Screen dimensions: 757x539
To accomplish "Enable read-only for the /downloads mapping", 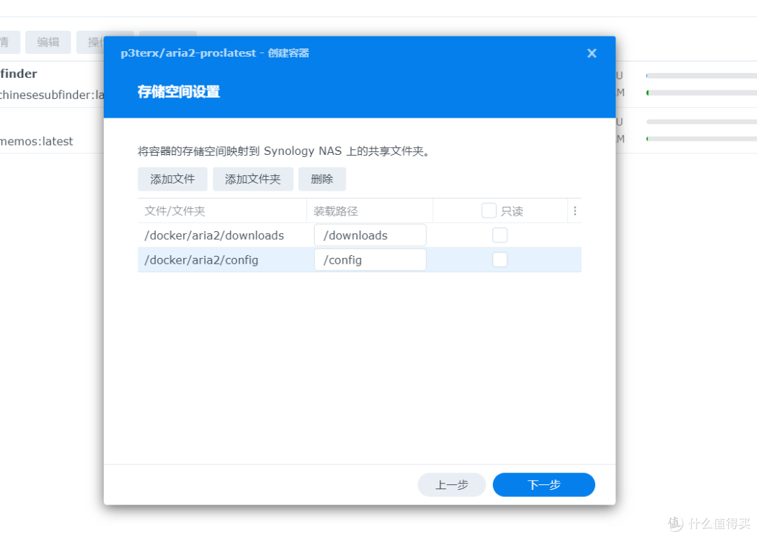I will coord(500,235).
